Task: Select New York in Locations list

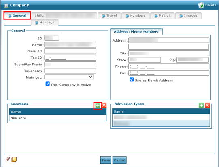Action: point(57,118)
